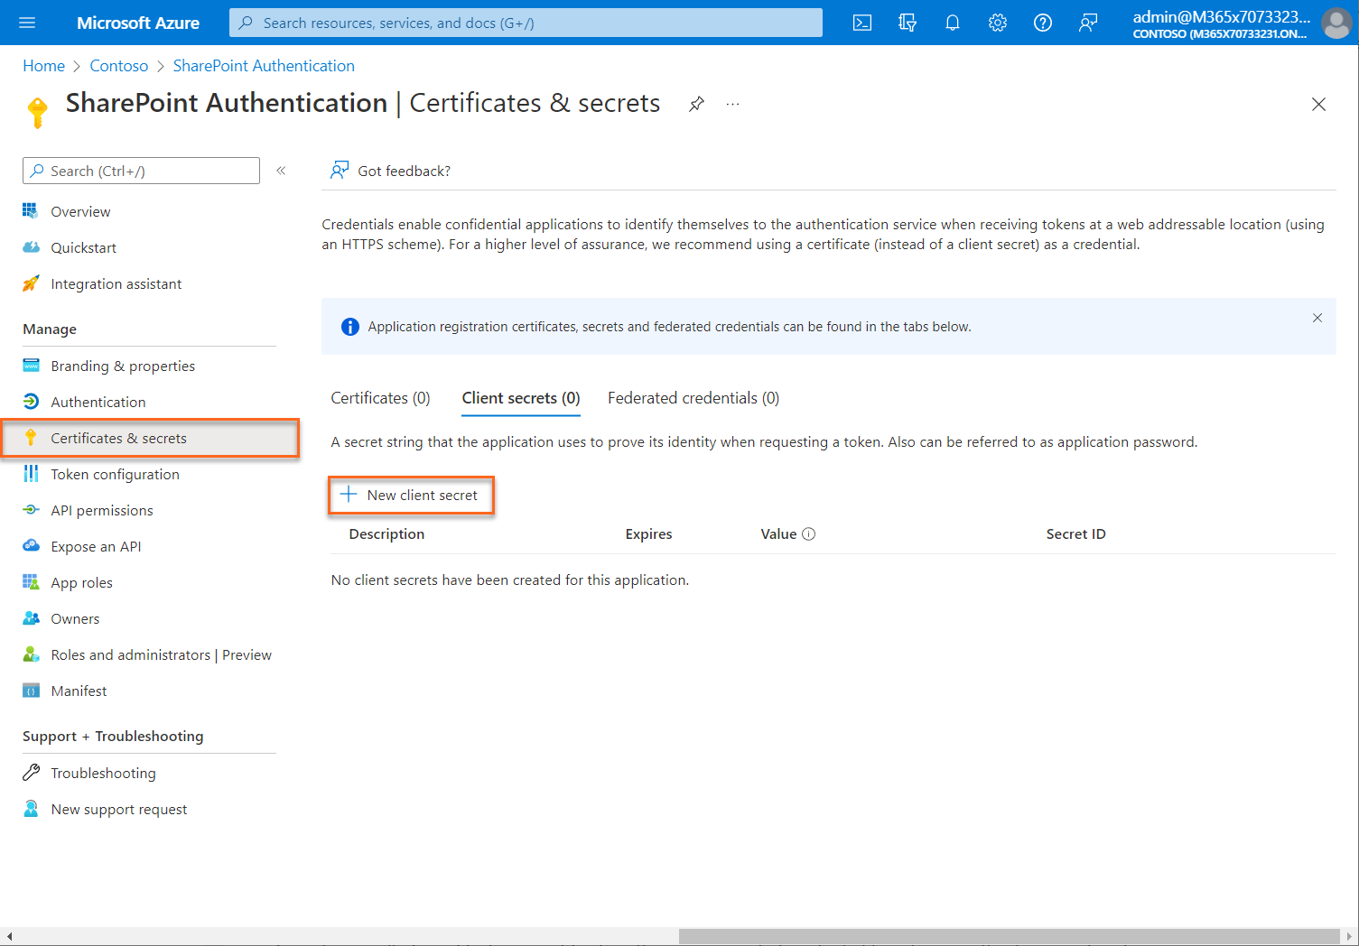
Task: Pin the Certificates & secrets page
Action: [x=695, y=104]
